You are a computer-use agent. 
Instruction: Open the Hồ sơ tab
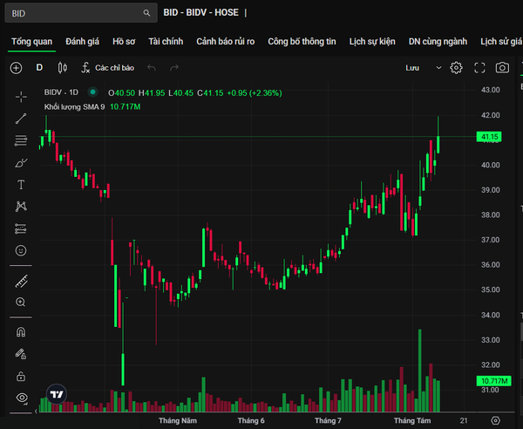pos(124,41)
